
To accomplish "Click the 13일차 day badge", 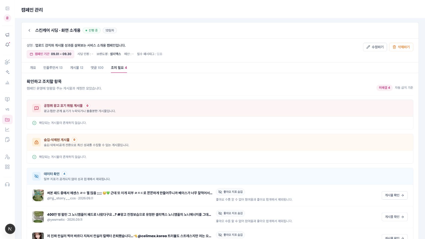I will pos(110,30).
